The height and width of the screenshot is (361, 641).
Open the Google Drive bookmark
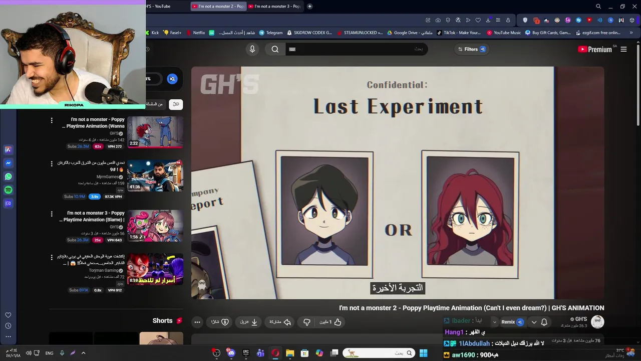click(410, 33)
